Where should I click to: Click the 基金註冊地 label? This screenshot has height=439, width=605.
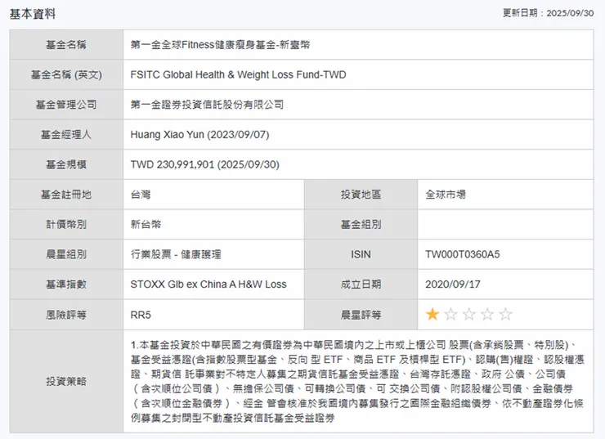(x=66, y=195)
